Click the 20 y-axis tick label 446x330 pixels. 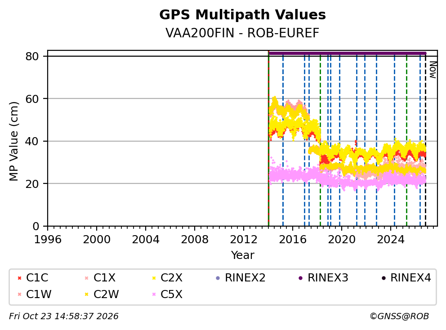(32, 183)
